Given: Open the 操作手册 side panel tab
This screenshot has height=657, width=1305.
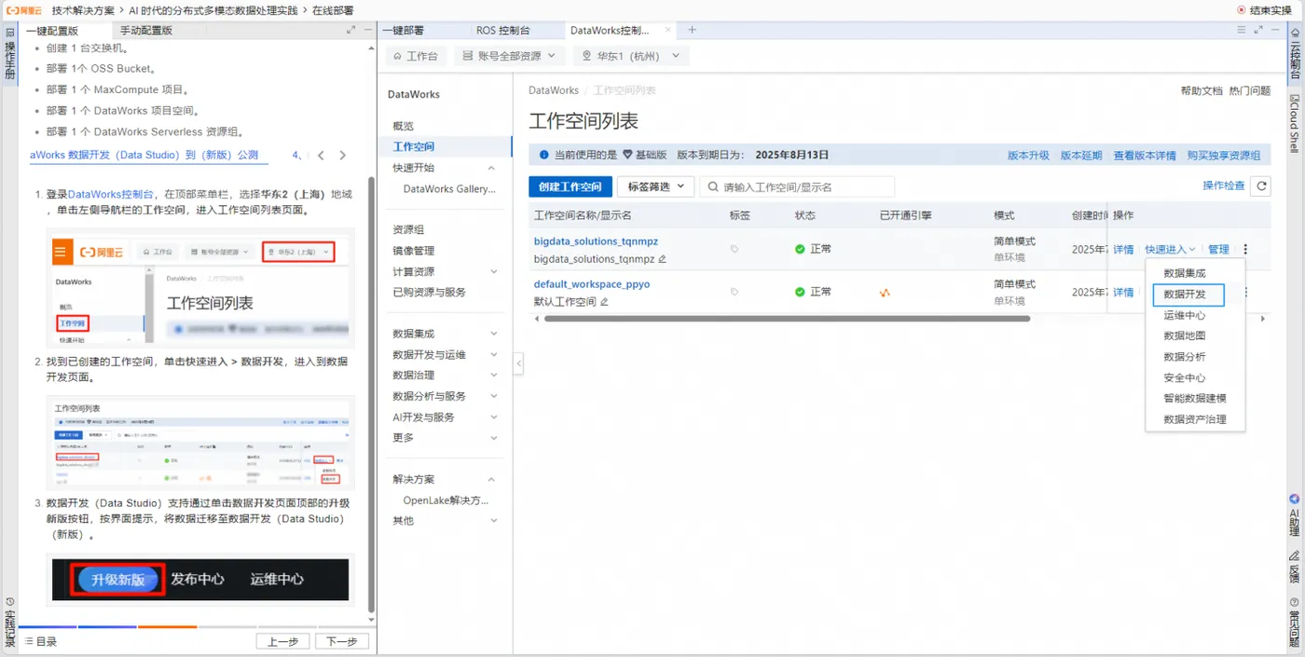Looking at the screenshot, I should pyautogui.click(x=9, y=56).
